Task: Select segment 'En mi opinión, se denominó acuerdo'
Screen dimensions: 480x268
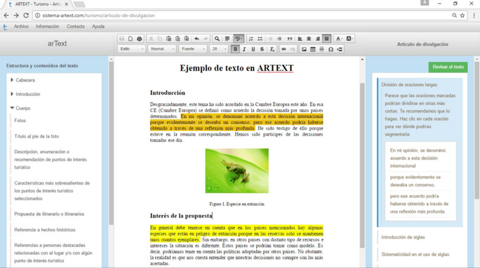Action: tap(418, 158)
